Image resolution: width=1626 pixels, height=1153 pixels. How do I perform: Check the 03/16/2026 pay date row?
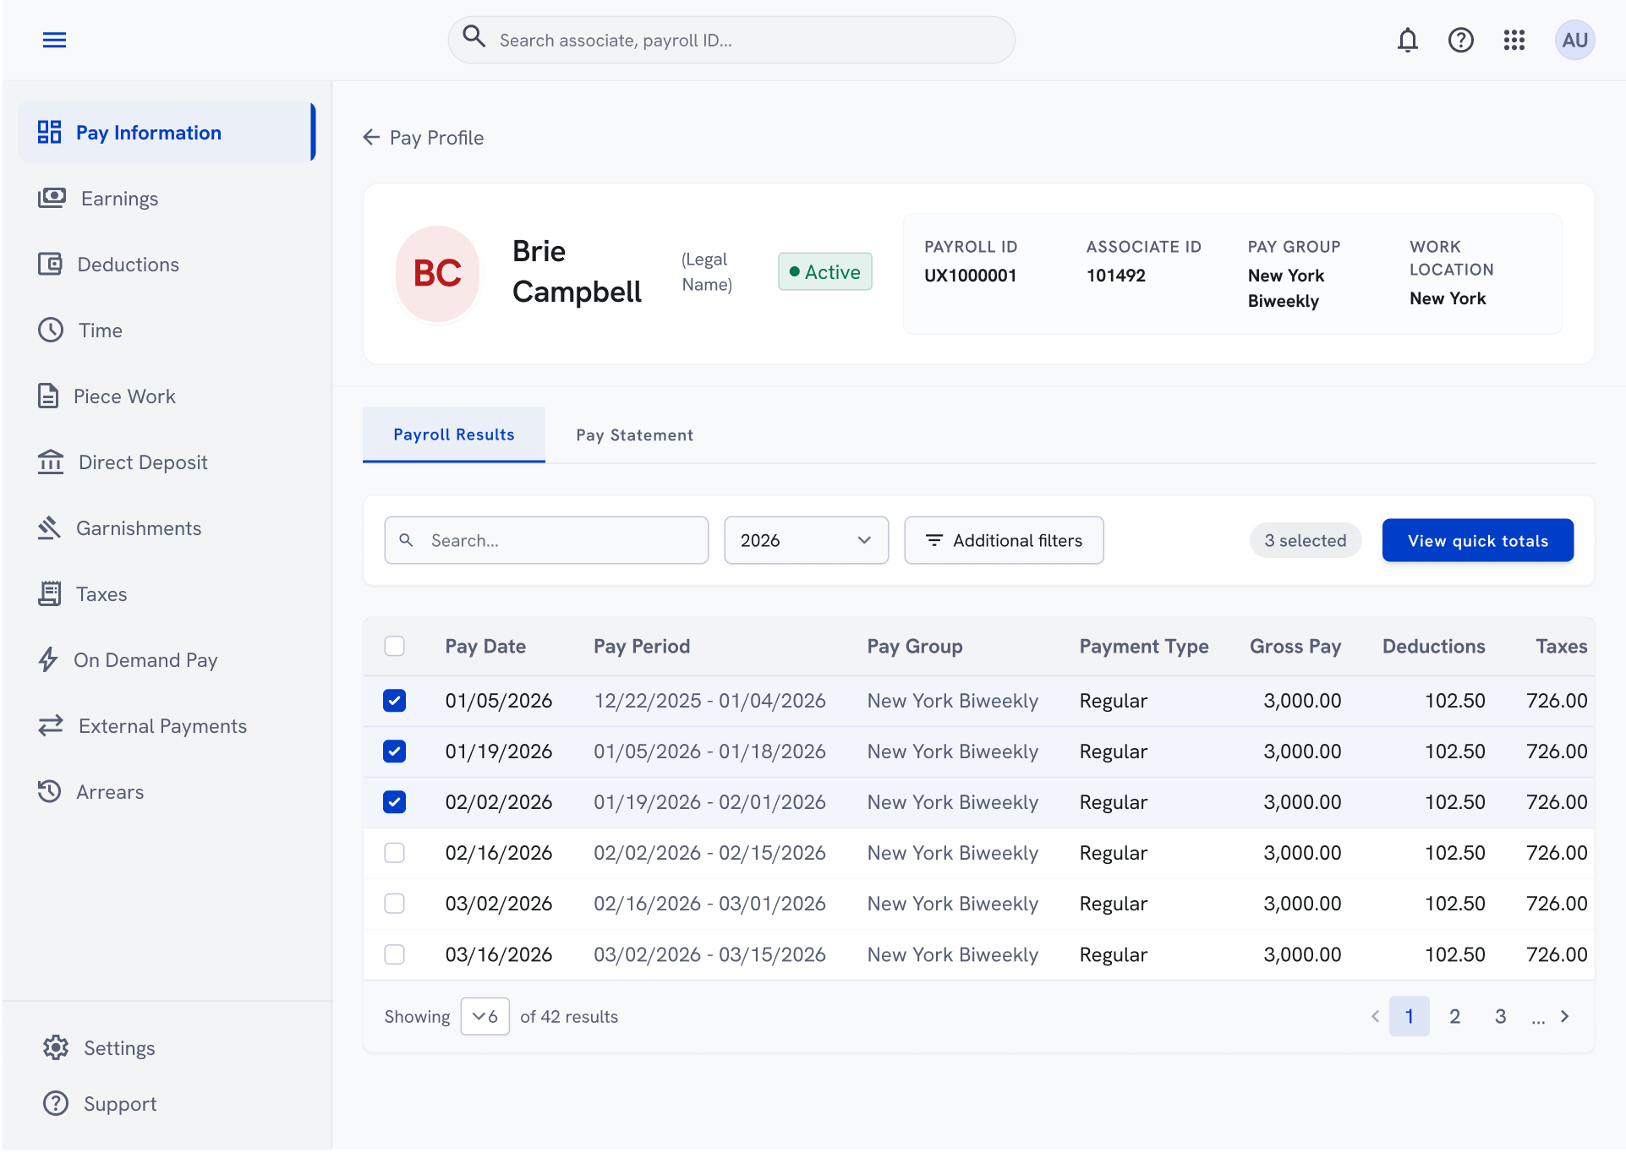point(394,954)
